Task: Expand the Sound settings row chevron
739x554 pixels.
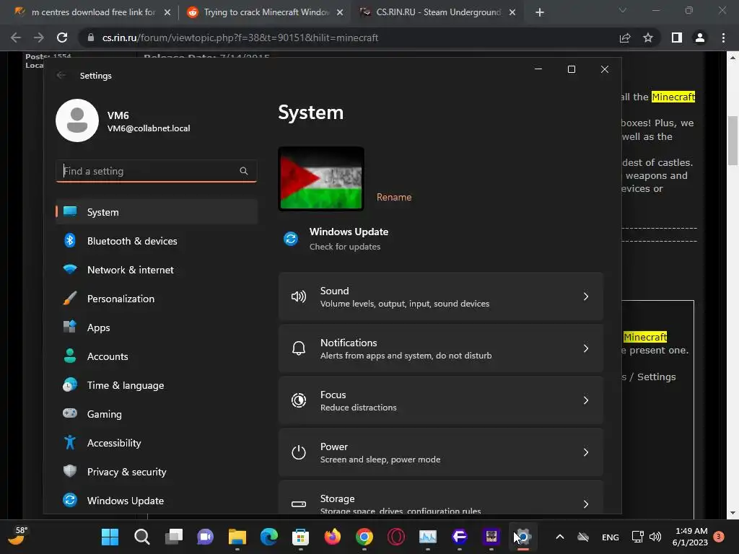Action: click(586, 296)
